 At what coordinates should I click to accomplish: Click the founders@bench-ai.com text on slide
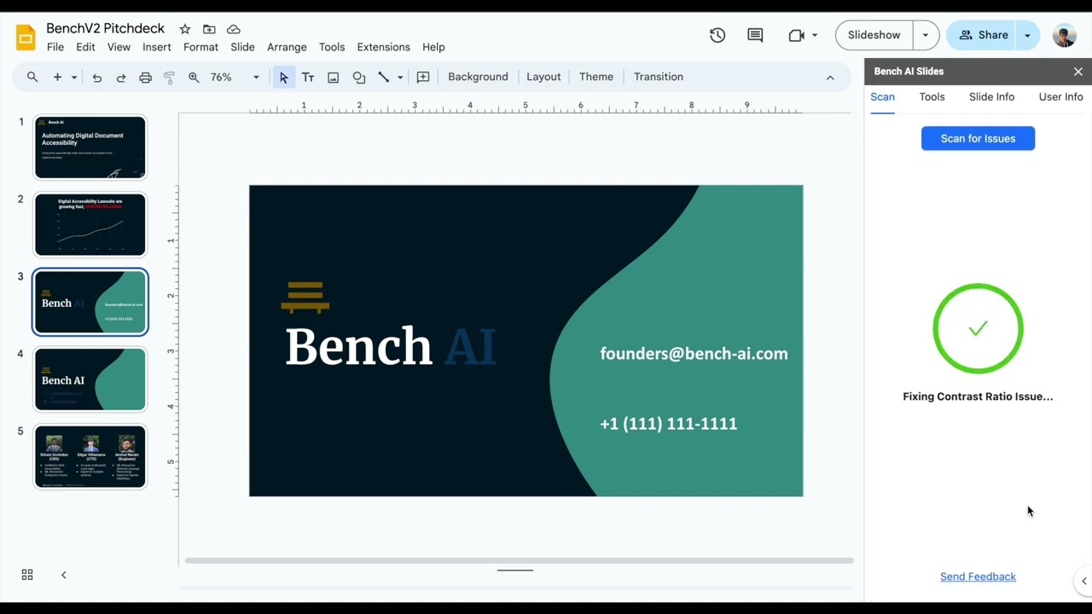click(x=694, y=354)
